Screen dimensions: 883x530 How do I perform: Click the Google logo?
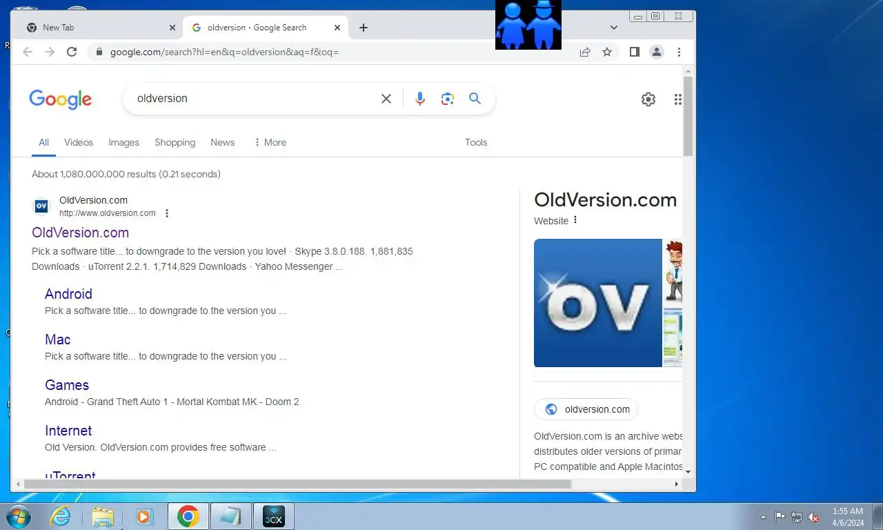[60, 99]
